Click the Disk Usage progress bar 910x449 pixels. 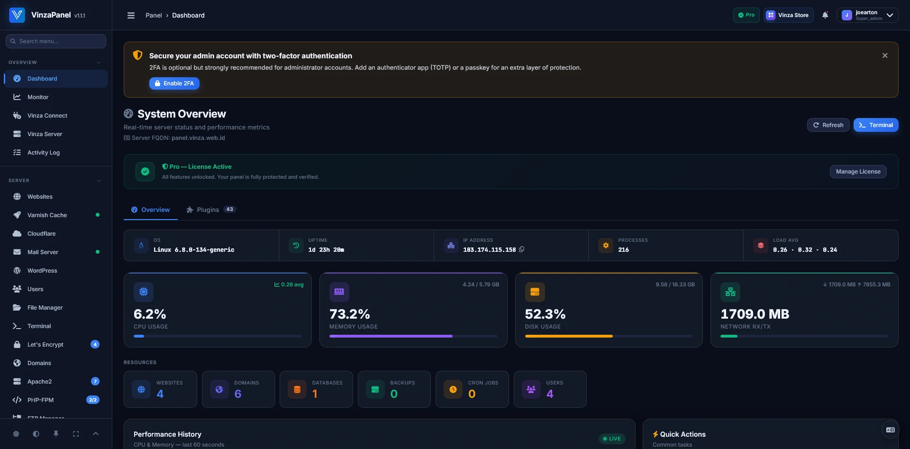coord(609,336)
